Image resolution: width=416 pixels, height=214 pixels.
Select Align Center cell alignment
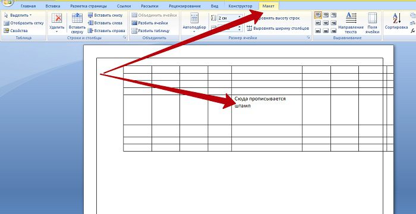pos(326,23)
